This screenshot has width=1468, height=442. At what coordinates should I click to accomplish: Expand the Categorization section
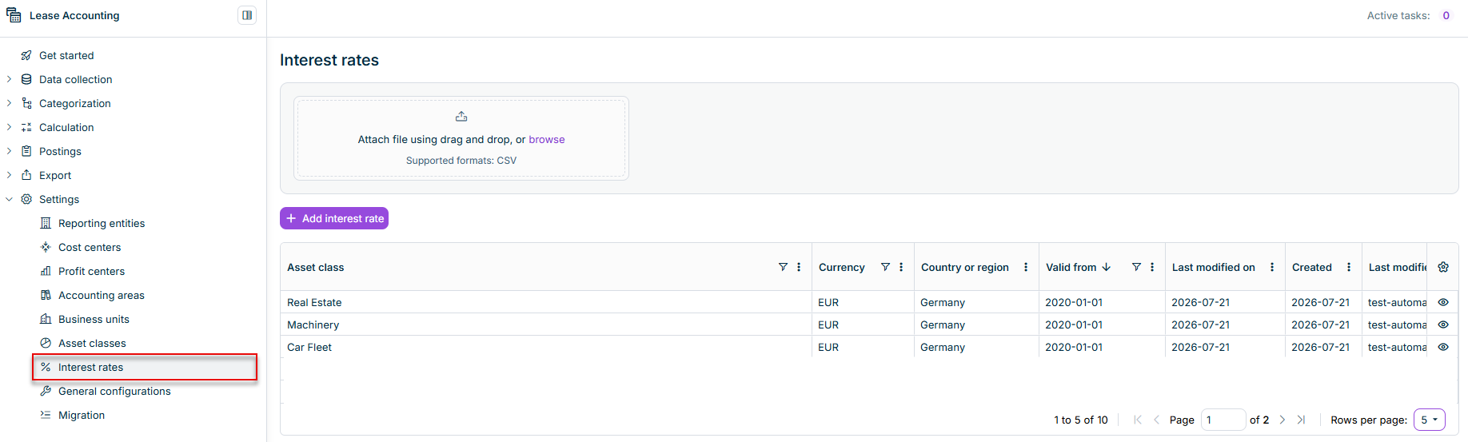coord(9,103)
